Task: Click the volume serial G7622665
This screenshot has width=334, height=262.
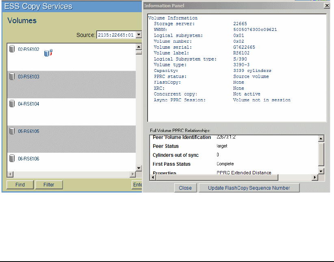Action: [244, 47]
